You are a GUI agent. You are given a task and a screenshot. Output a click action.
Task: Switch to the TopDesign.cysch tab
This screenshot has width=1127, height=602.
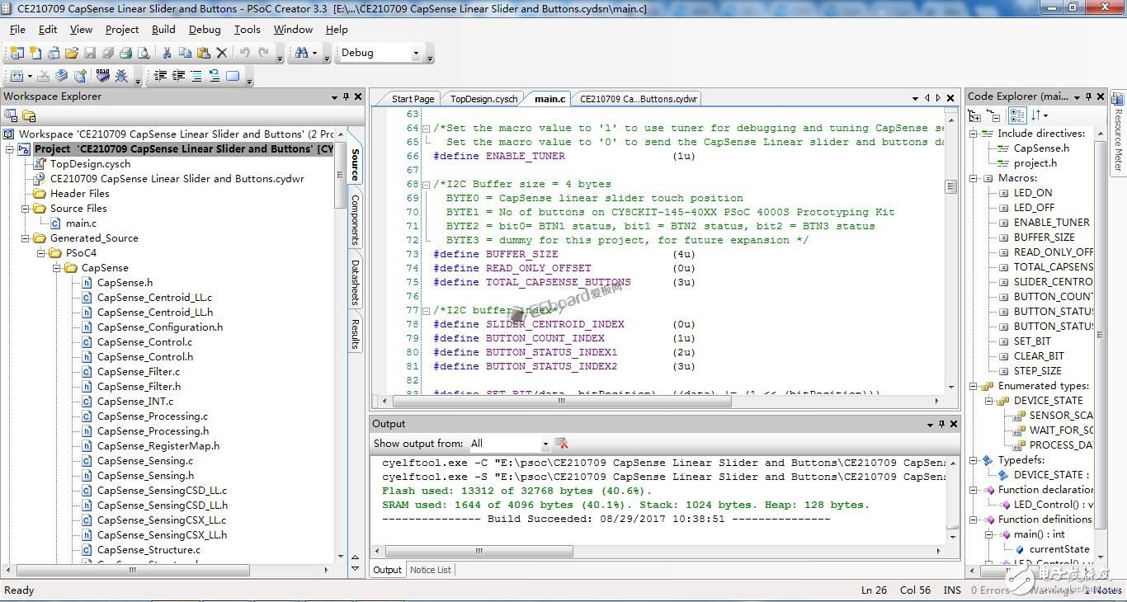coord(483,99)
